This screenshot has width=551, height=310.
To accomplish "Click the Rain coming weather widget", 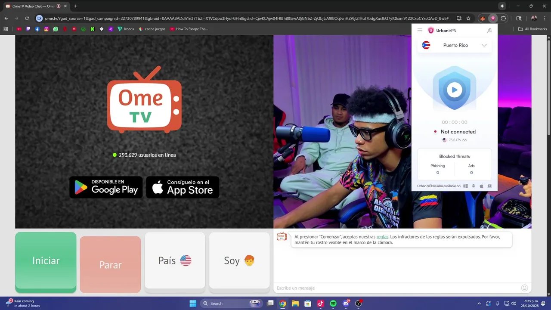I will coord(23,303).
